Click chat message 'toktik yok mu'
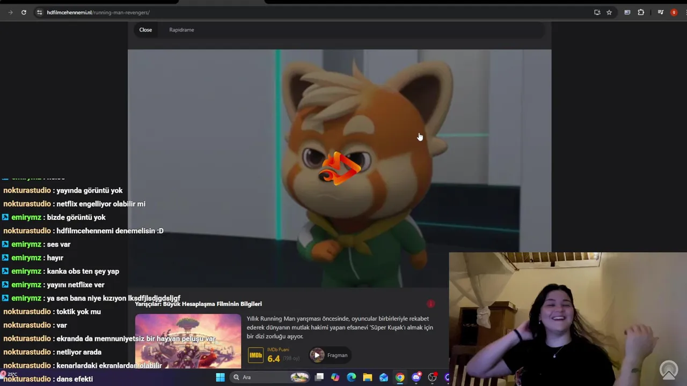Screen dimensions: 687x386 pyautogui.click(x=78, y=311)
